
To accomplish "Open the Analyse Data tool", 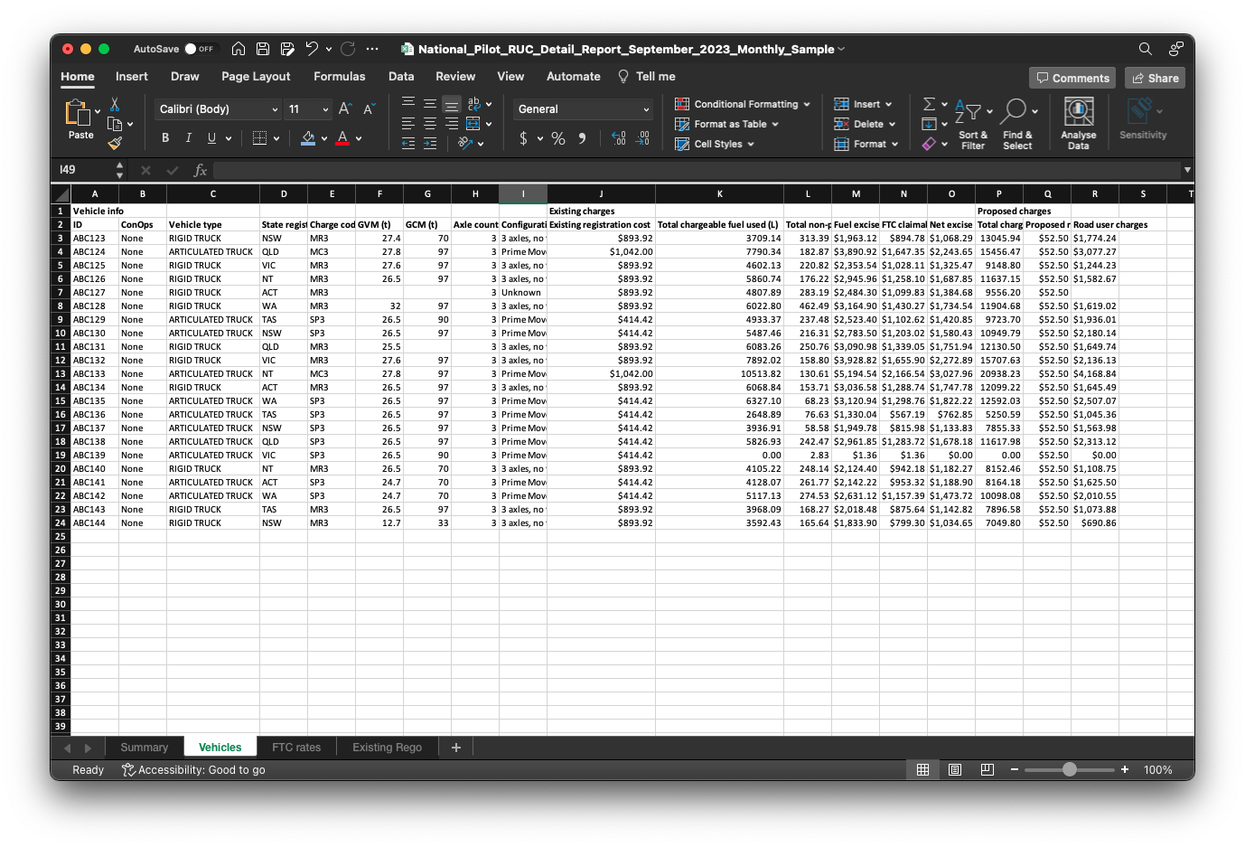I will coord(1078,123).
